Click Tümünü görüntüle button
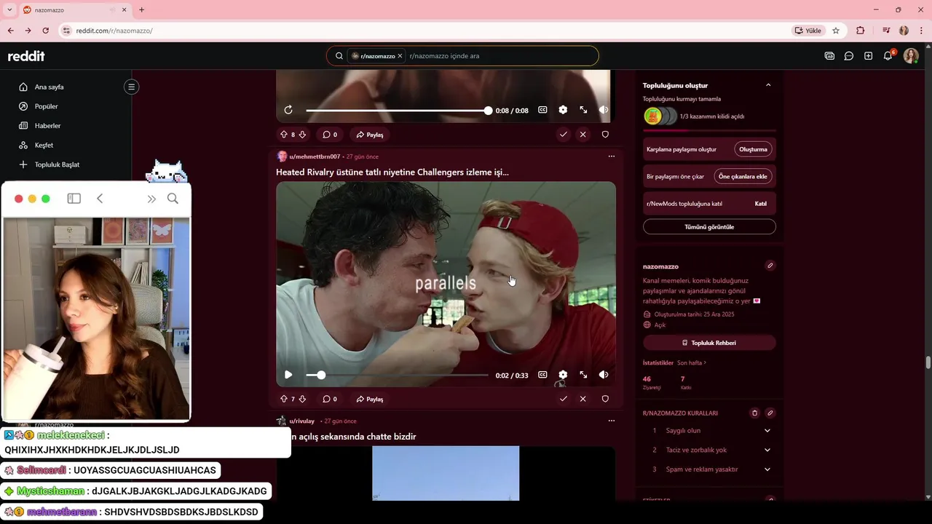The width and height of the screenshot is (932, 524). (709, 227)
